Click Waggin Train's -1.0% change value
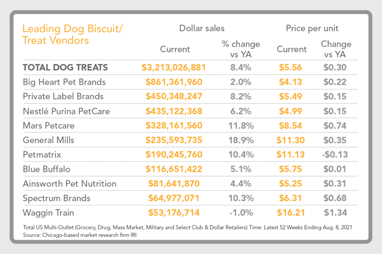This screenshot has width=382, height=254. pyautogui.click(x=241, y=213)
